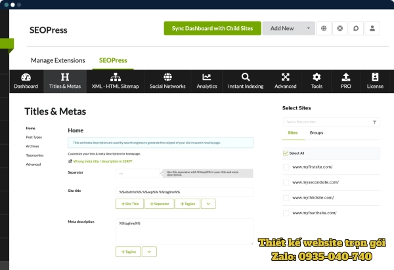Open Archives in side menu
This screenshot has width=394, height=270.
point(32,146)
